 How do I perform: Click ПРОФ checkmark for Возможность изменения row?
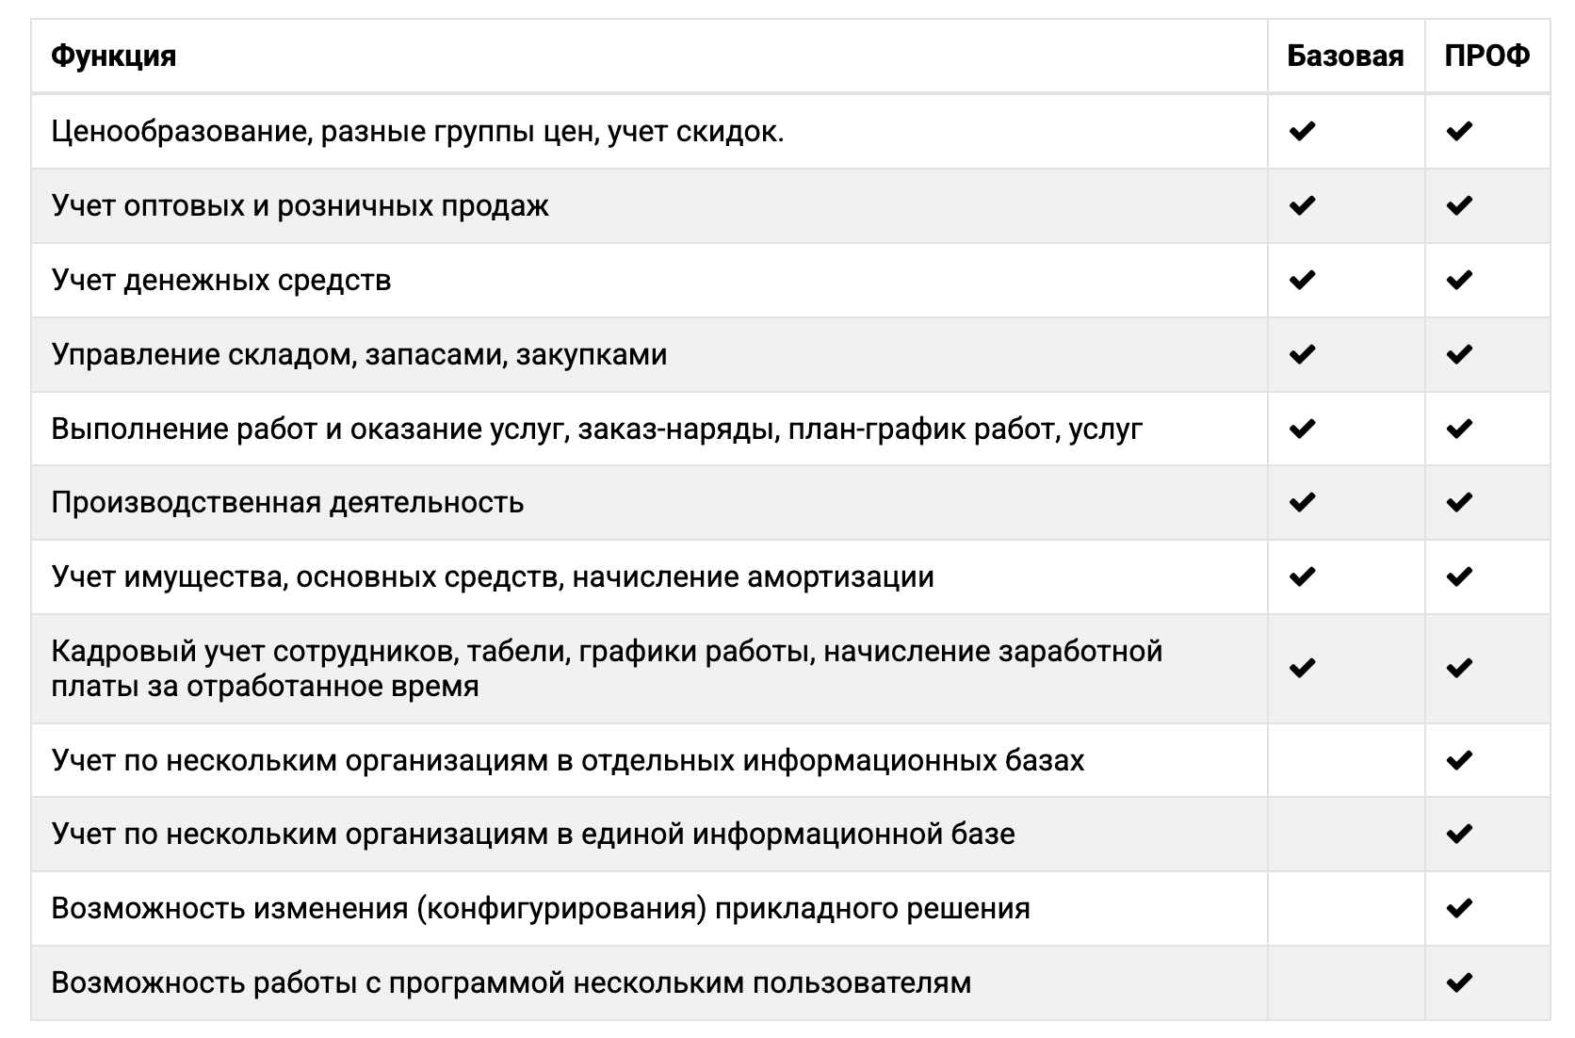coord(1459,908)
